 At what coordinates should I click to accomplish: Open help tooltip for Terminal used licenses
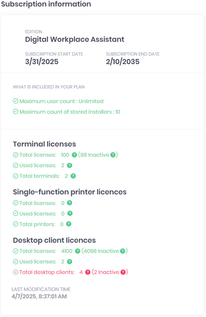tap(69, 165)
